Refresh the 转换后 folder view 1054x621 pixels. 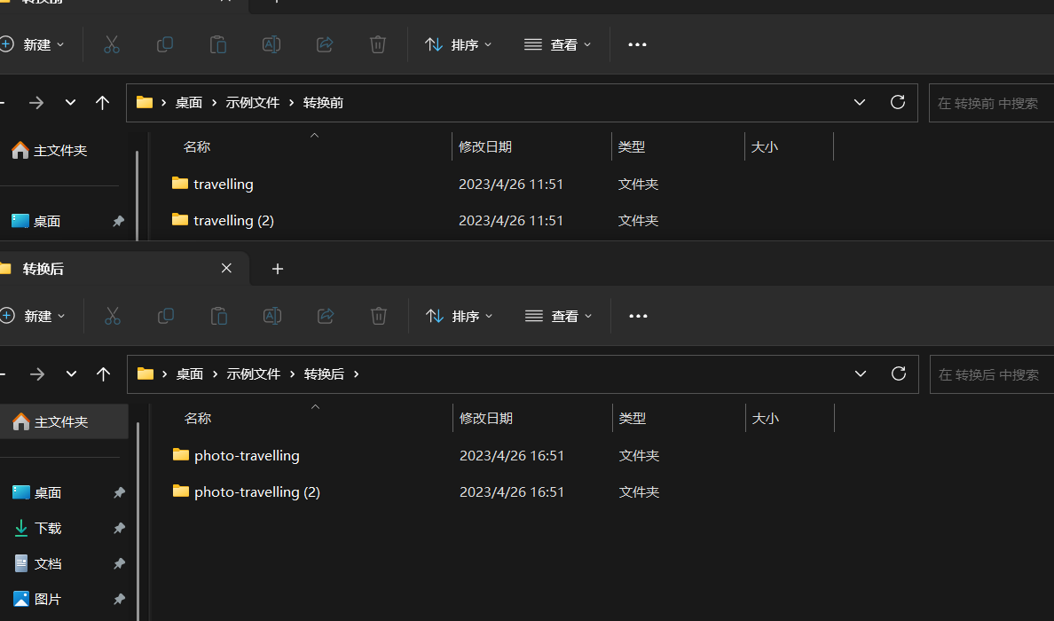pyautogui.click(x=898, y=373)
